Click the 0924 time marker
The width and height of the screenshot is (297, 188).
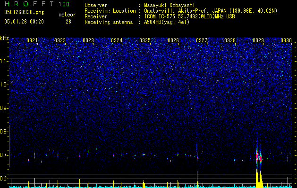(117, 40)
